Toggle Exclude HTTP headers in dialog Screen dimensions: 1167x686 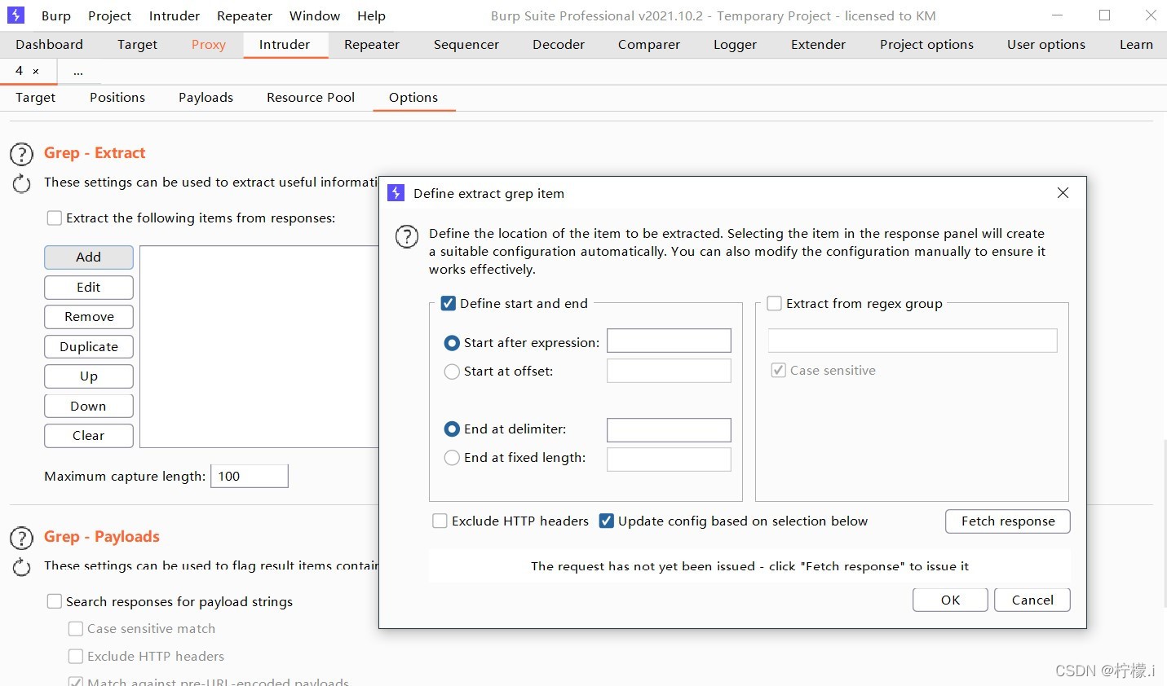click(440, 521)
